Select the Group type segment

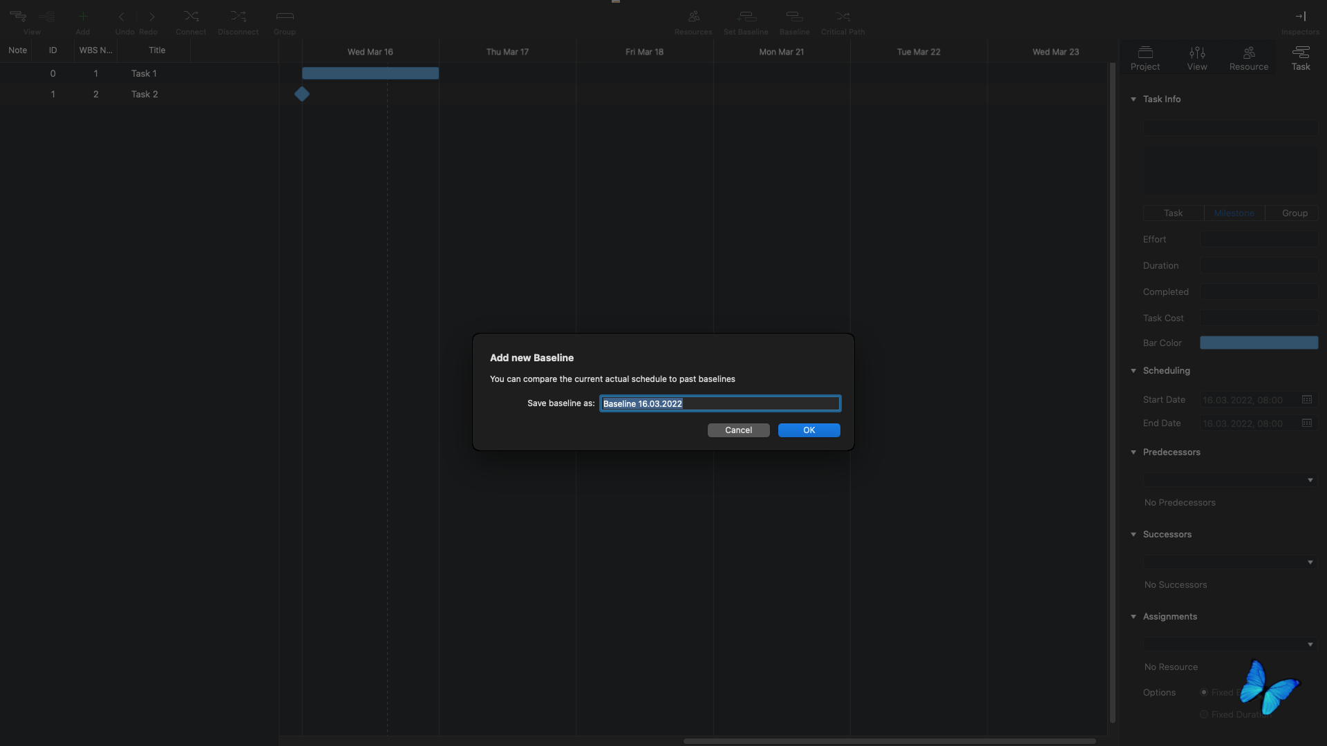[1294, 213]
